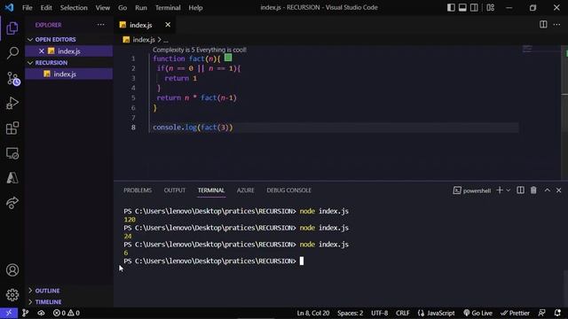Click the green square next to fact(n)
The height and width of the screenshot is (319, 568).
coord(228,58)
